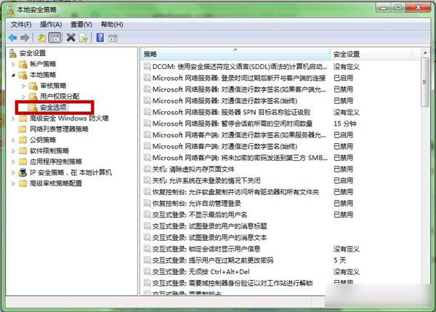Toggle the show/hide console tree icon
Image resolution: width=436 pixels, height=312 pixels.
click(x=54, y=37)
